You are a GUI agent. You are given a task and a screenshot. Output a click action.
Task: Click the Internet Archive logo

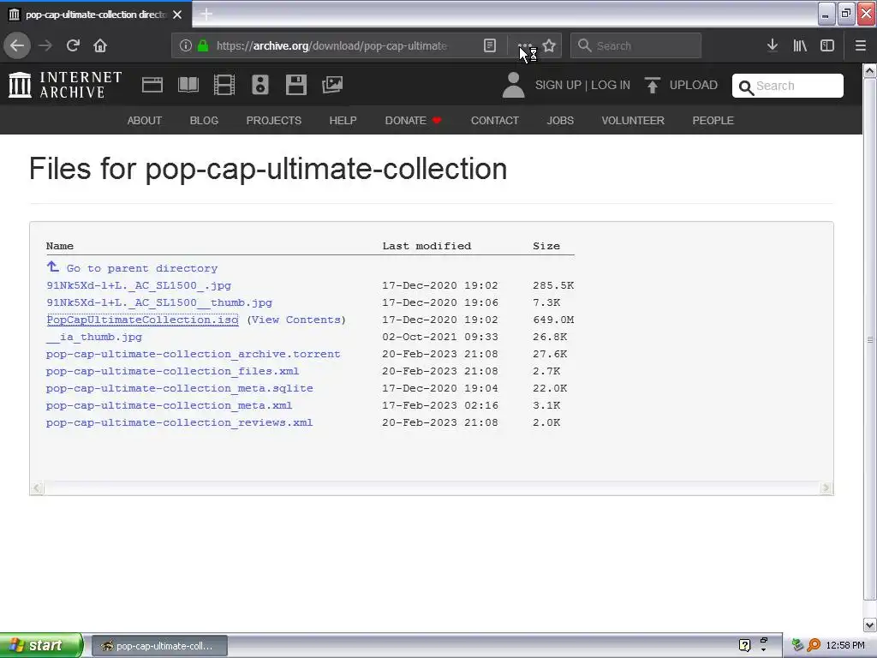point(65,85)
